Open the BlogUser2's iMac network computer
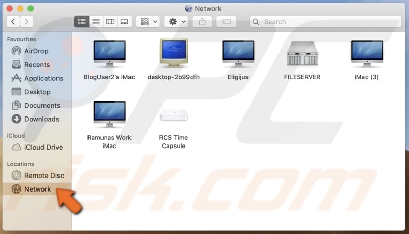 click(x=109, y=54)
